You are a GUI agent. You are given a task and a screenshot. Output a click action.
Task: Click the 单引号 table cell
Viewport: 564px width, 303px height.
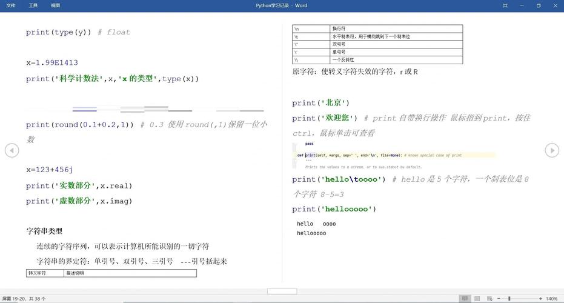click(396, 52)
